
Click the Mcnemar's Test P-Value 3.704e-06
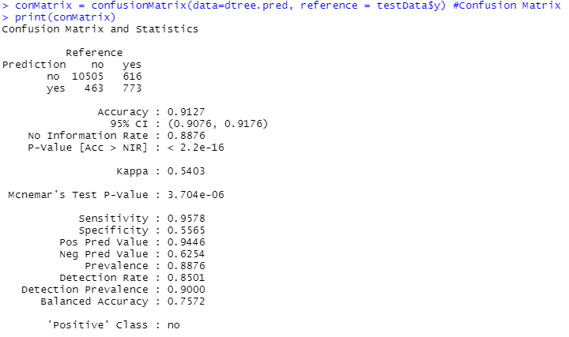tap(198, 194)
